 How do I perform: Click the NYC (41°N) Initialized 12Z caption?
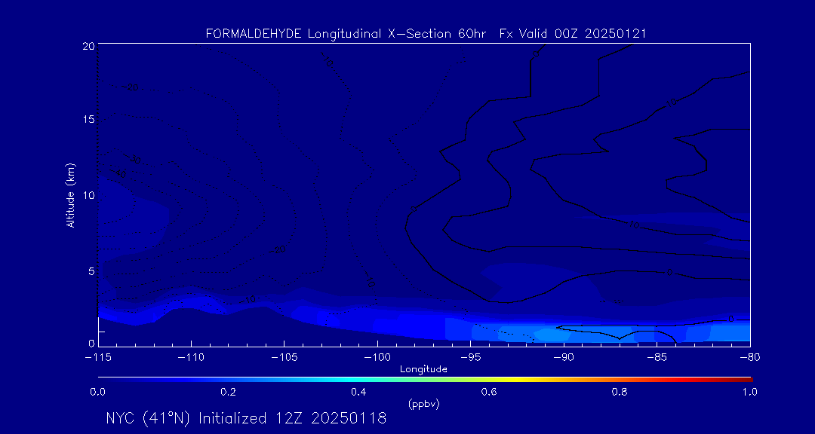(x=246, y=418)
